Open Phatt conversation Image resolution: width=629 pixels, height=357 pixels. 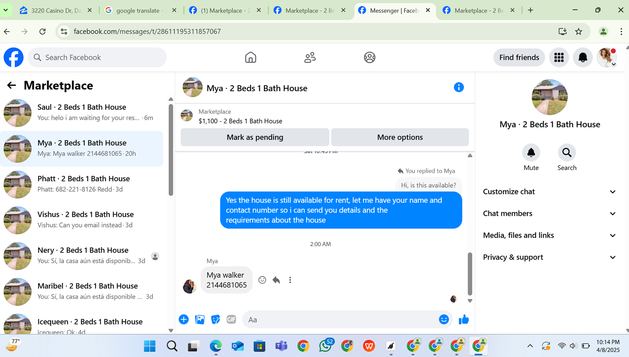coord(81,184)
